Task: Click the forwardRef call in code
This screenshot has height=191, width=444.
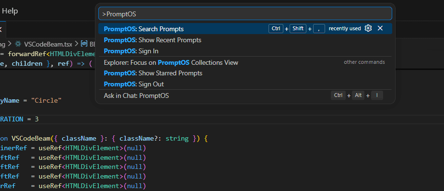Action: click(x=27, y=54)
